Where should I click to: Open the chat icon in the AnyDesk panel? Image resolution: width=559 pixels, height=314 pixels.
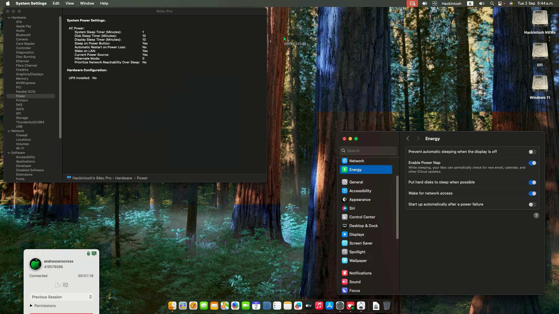(x=66, y=285)
